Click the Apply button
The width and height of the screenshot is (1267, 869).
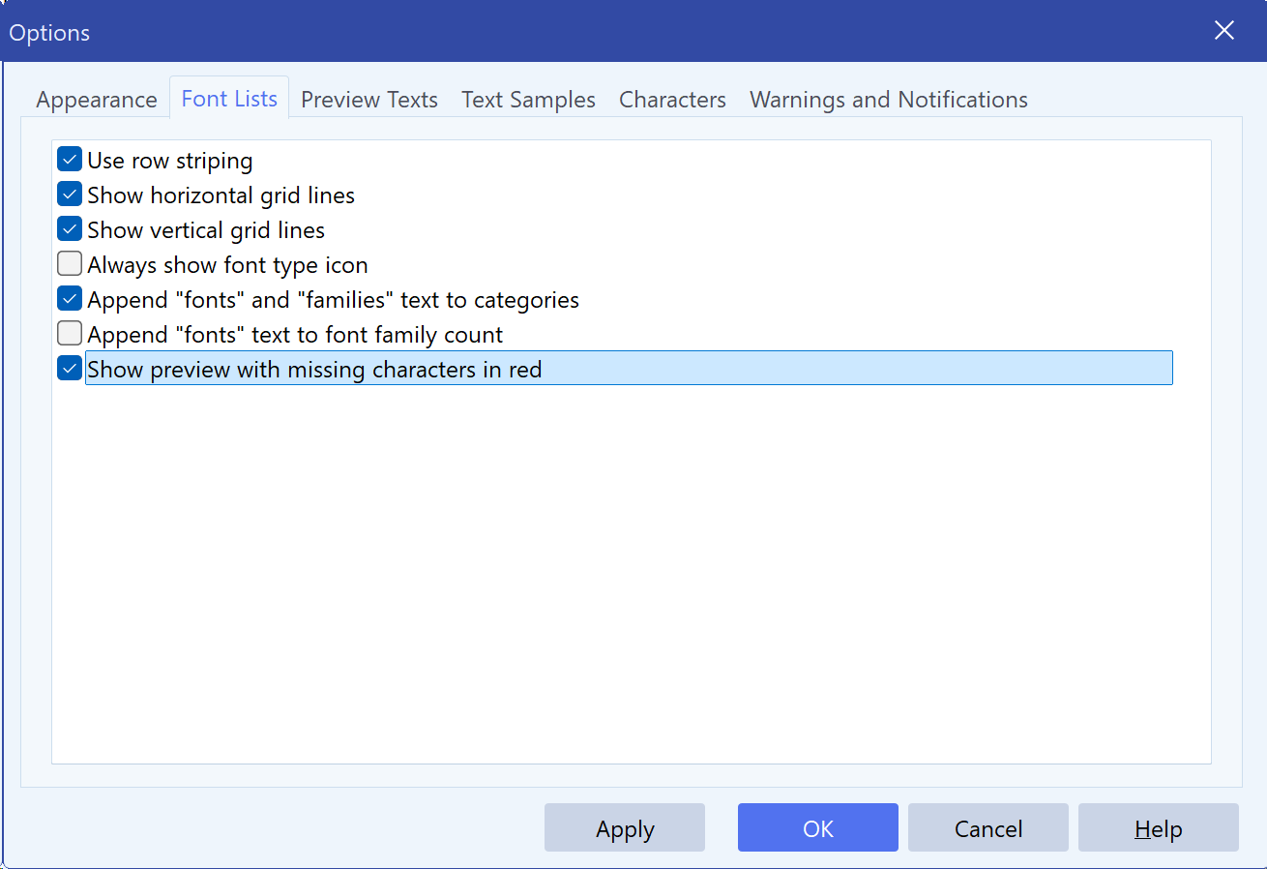pos(625,828)
